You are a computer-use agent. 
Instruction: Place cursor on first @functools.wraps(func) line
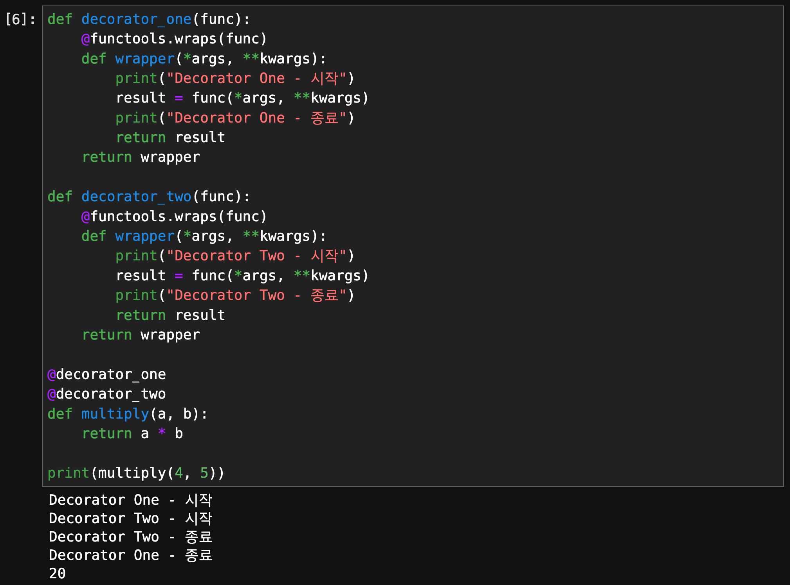[x=174, y=39]
